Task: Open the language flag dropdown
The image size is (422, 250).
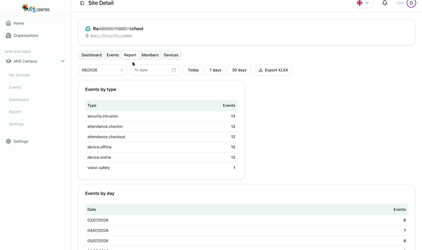Action: [x=363, y=3]
